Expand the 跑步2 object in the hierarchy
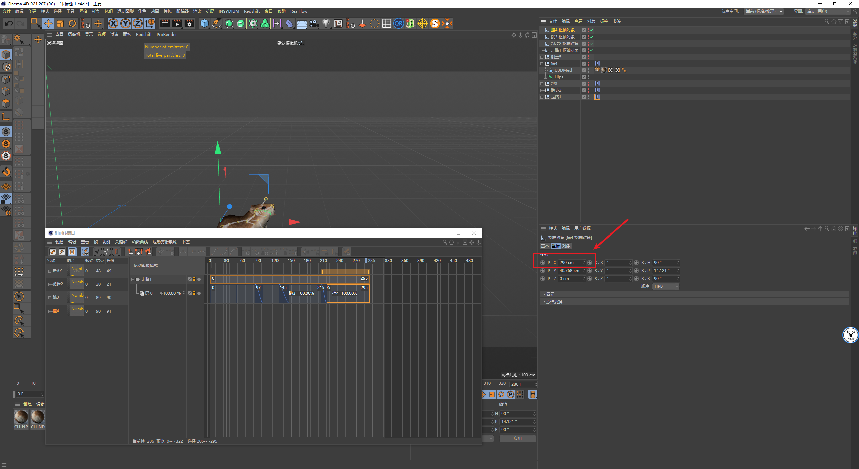859x469 pixels. click(x=542, y=90)
